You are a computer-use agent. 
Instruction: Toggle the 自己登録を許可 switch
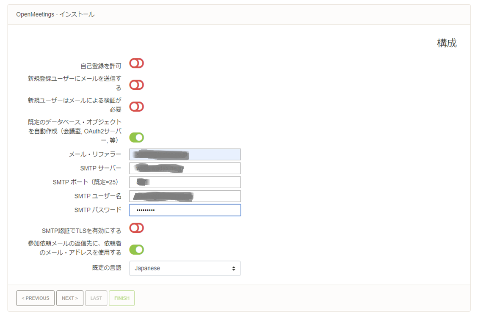tap(136, 63)
